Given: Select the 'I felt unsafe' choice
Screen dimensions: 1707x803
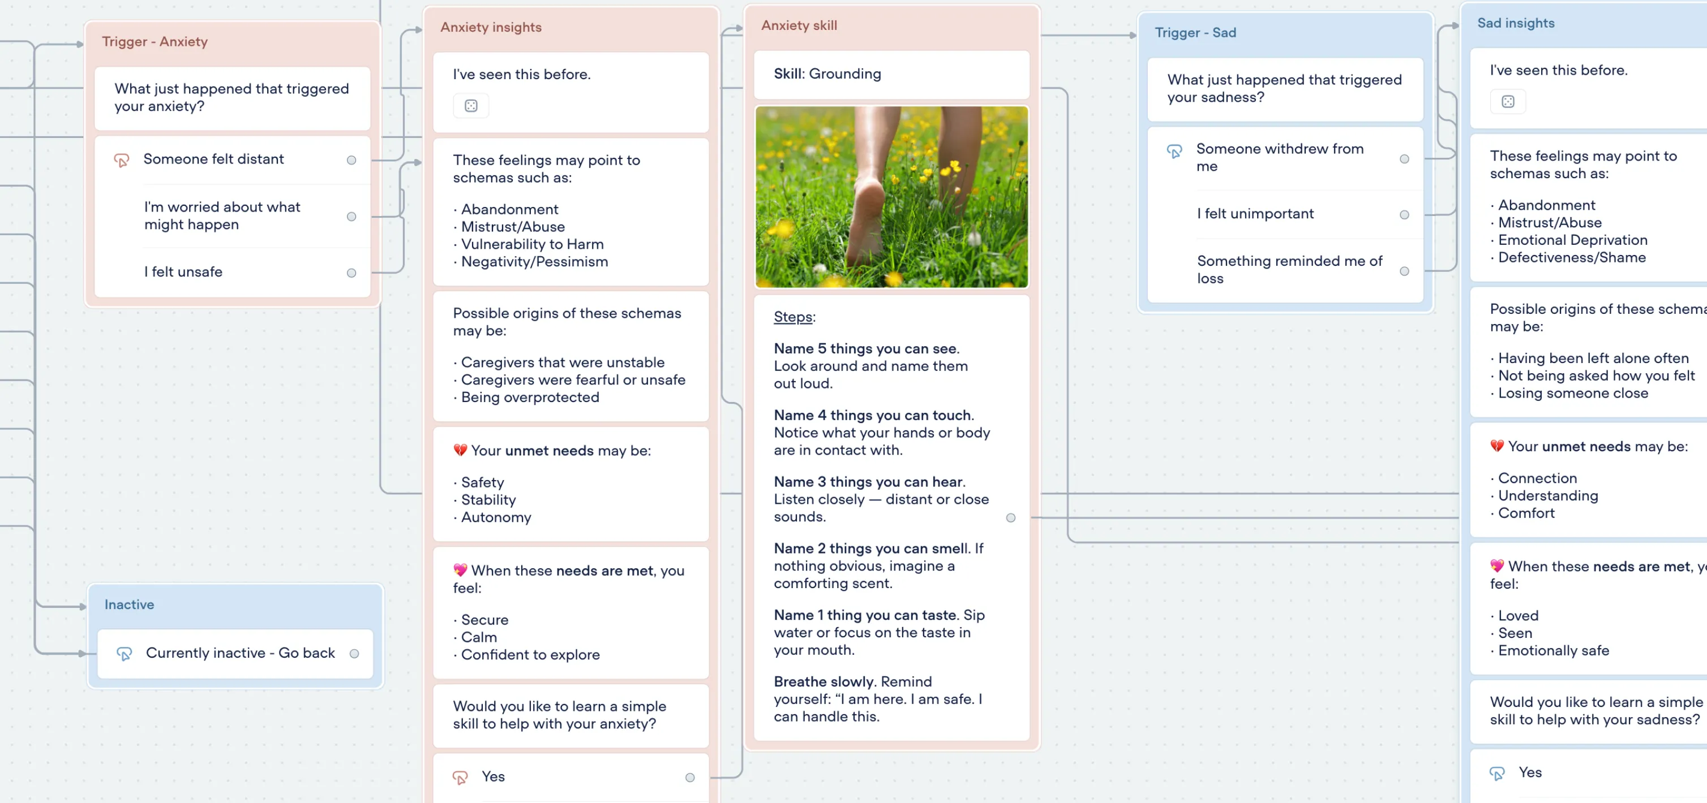Looking at the screenshot, I should click(x=232, y=272).
